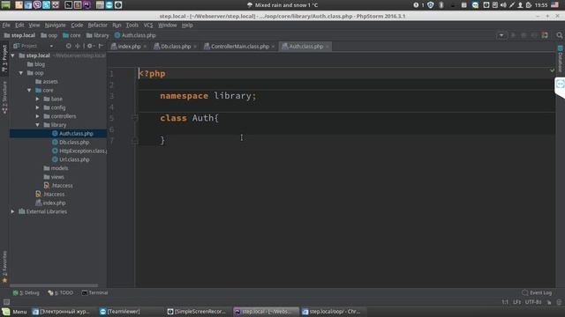Open the Debug tool window

click(x=26, y=292)
